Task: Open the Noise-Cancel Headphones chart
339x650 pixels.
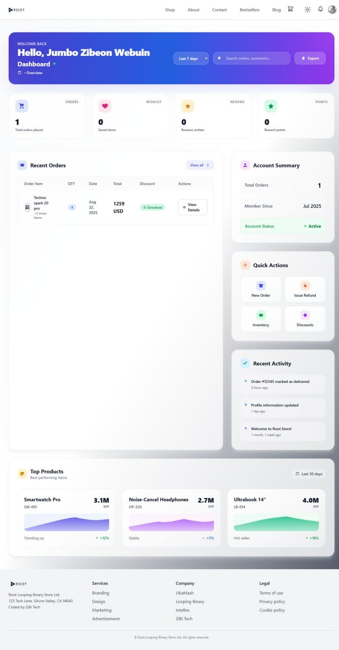Action: [x=172, y=523]
